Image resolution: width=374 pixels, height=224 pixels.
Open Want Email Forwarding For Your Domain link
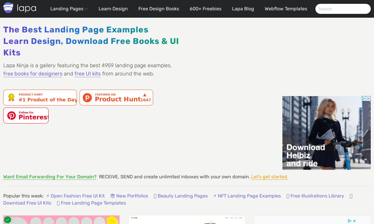50,177
